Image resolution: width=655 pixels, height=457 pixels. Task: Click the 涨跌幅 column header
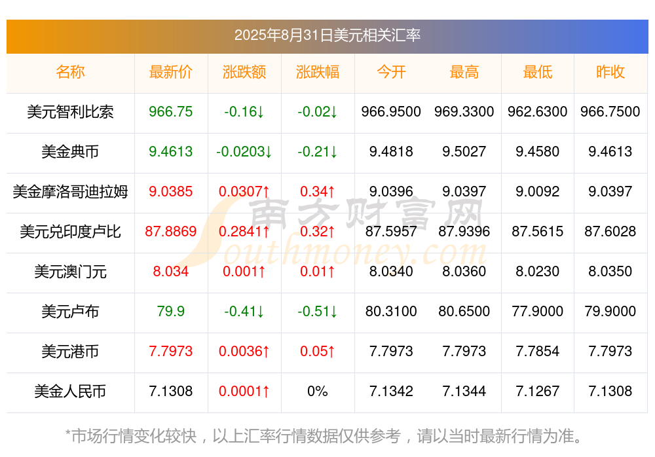click(x=318, y=72)
